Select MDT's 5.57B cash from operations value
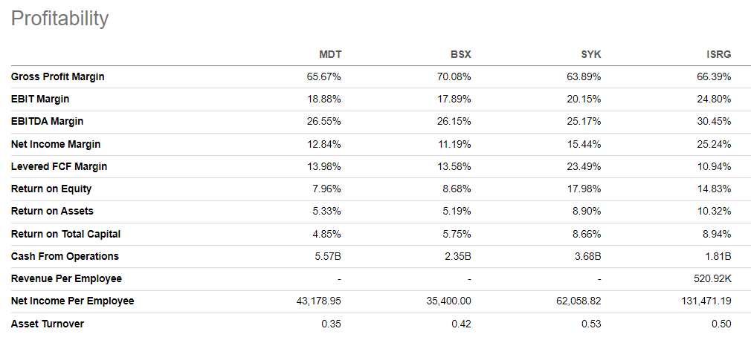The width and height of the screenshot is (751, 340). point(328,256)
